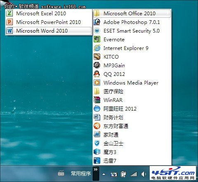Expand Microsoft Office 2010 submenu arrow
Screen dimensions: 198x182
pyautogui.click(x=167, y=13)
